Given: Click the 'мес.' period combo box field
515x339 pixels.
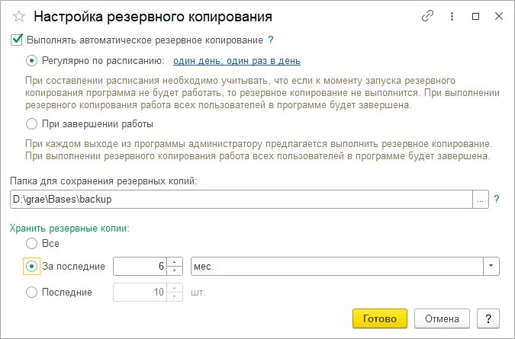Looking at the screenshot, I should 337,266.
